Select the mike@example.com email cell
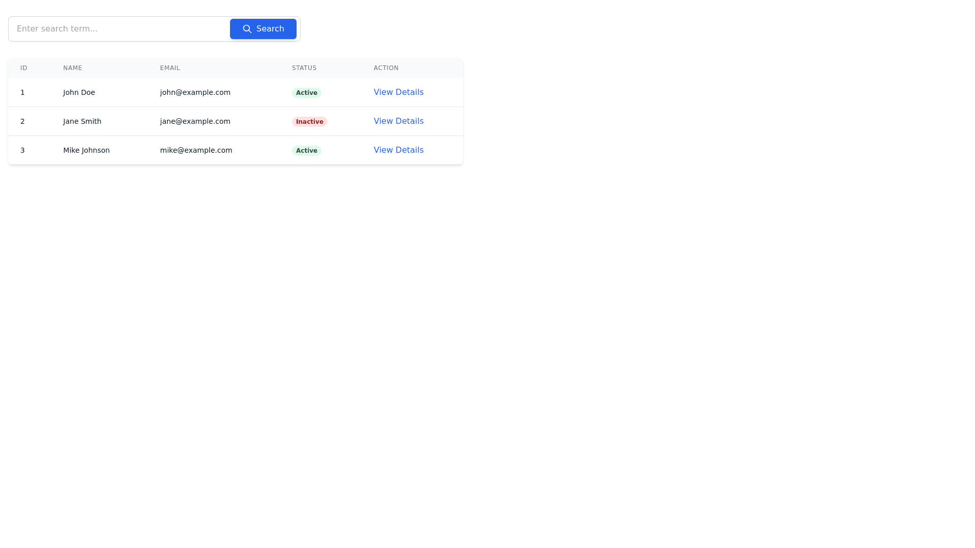975x548 pixels. [x=196, y=150]
